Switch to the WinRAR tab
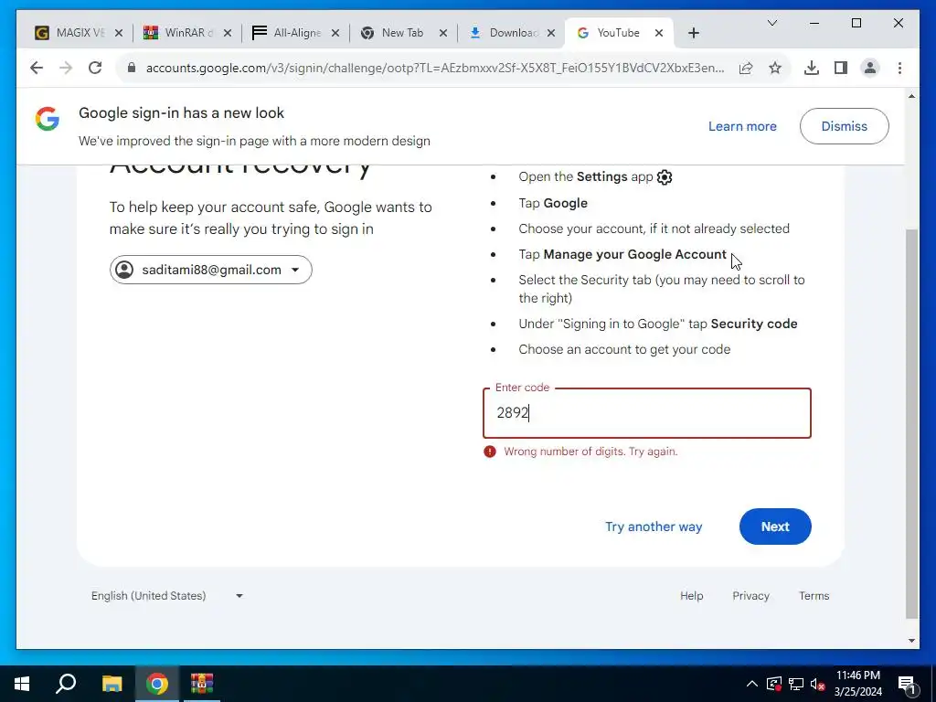The image size is (936, 702). click(x=187, y=33)
